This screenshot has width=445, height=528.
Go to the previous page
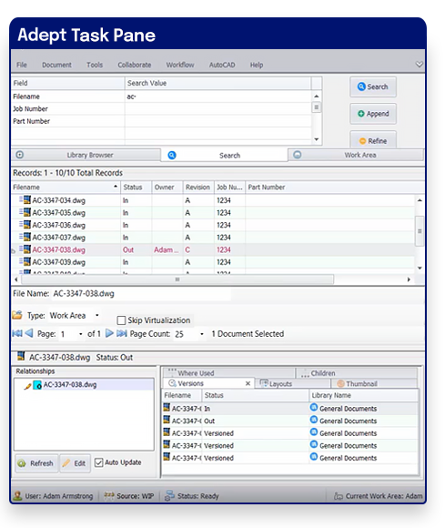(x=29, y=333)
